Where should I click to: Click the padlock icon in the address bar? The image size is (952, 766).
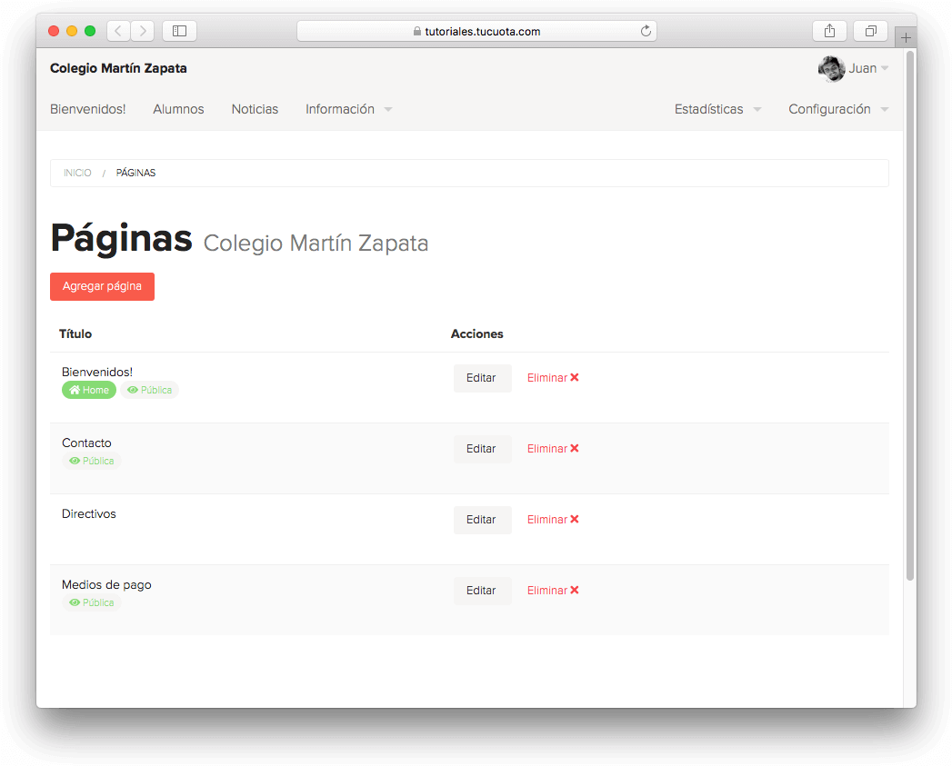coord(417,31)
